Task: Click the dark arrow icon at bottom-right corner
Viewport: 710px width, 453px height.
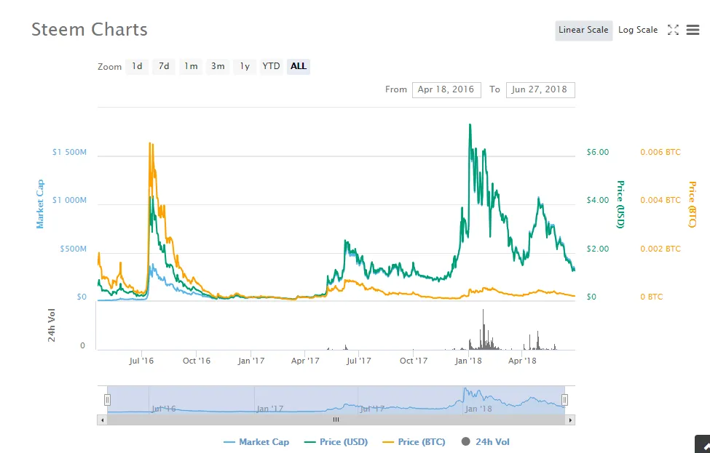Action: coord(703,445)
